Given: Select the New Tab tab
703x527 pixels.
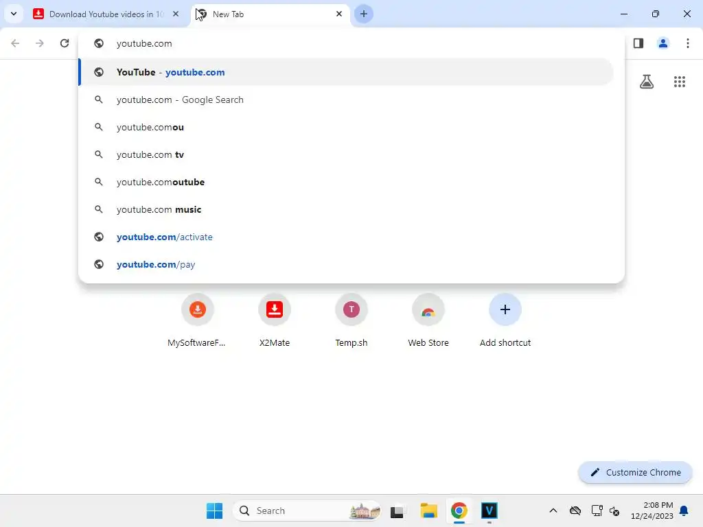Looking at the screenshot, I should click(x=270, y=14).
